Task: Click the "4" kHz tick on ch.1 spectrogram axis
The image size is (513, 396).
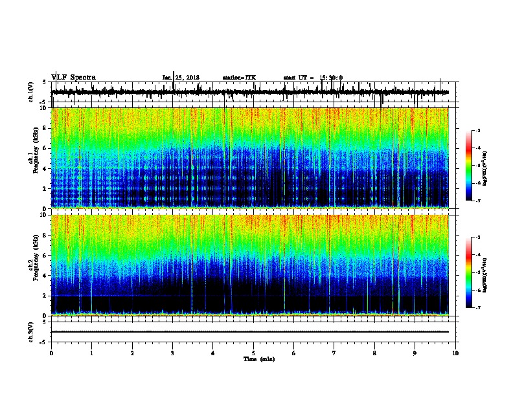Action: 45,169
